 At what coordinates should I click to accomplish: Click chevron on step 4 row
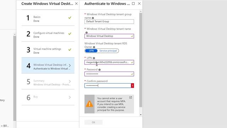tap(70, 65)
